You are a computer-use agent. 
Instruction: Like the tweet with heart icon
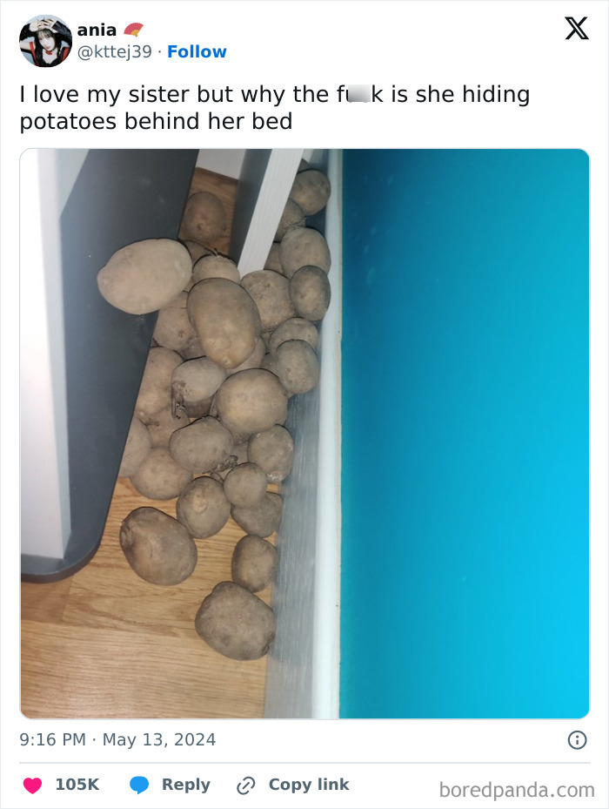click(32, 785)
